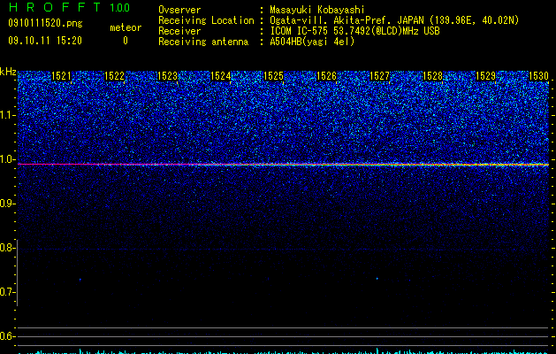Click the HROFFT title text
The image size is (556, 354).
point(55,7)
